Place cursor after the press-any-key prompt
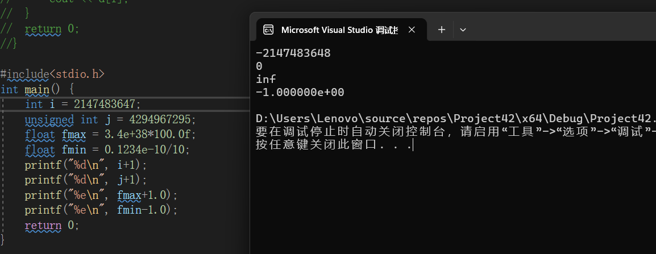656x254 pixels. 413,145
